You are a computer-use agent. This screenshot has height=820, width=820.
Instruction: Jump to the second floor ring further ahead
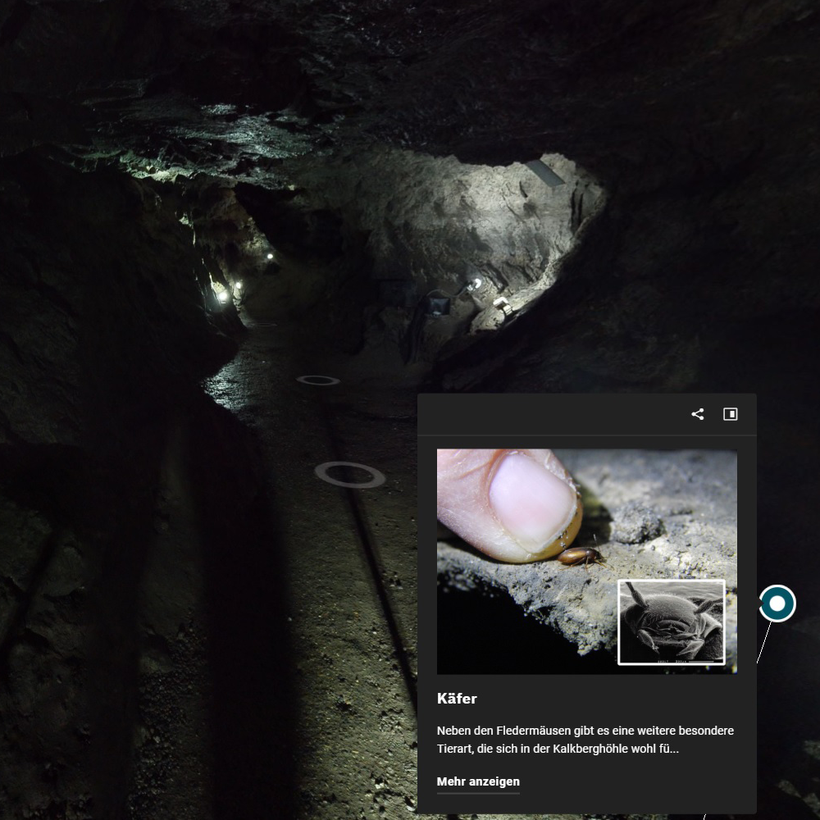[x=317, y=380]
